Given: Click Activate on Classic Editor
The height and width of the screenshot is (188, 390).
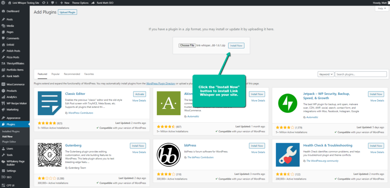Looking at the screenshot, I should (139, 94).
